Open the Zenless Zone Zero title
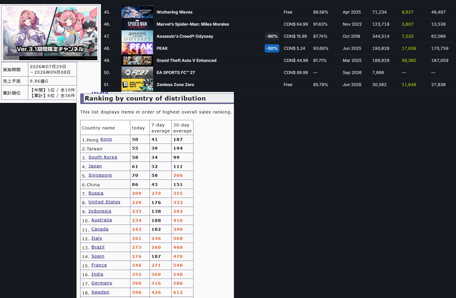Image resolution: width=456 pixels, height=298 pixels. 175,85
